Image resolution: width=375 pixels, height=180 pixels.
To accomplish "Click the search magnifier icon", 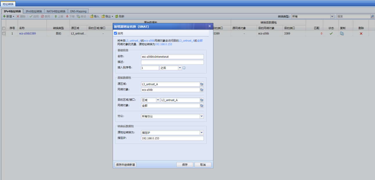I will (372, 17).
